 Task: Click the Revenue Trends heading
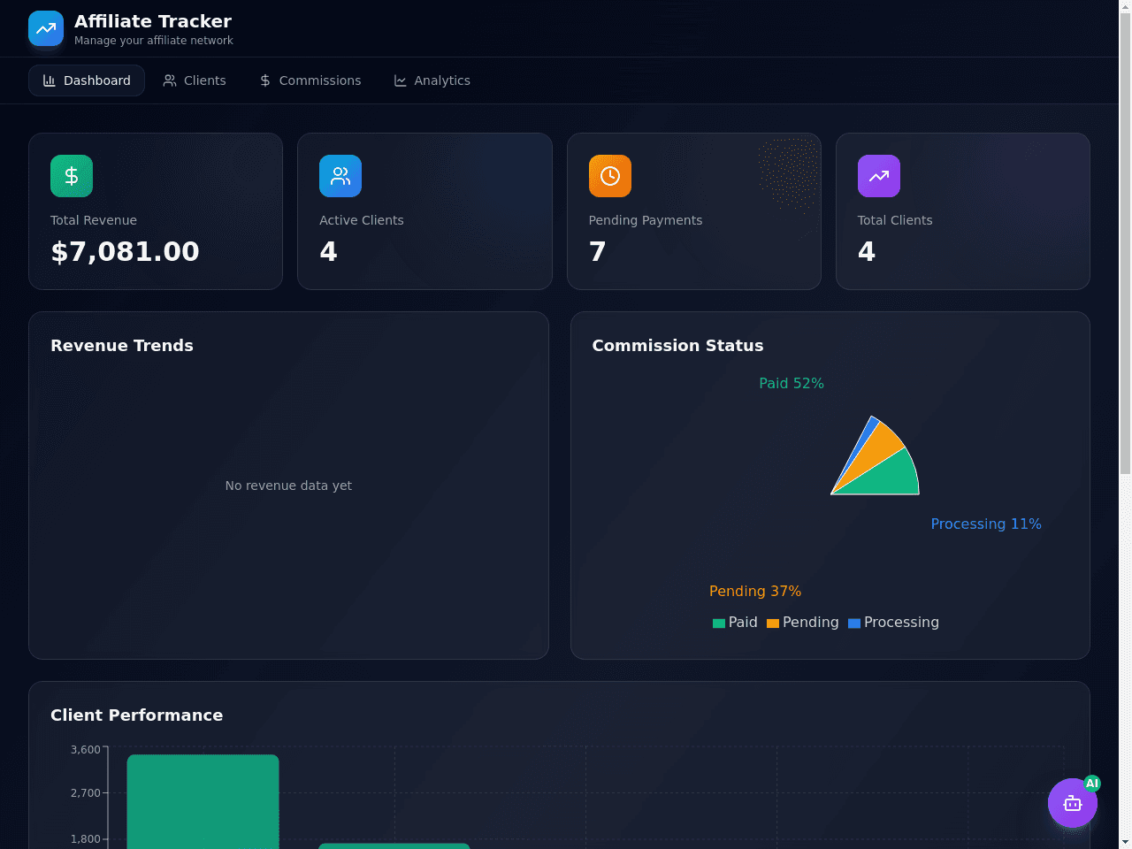122,346
